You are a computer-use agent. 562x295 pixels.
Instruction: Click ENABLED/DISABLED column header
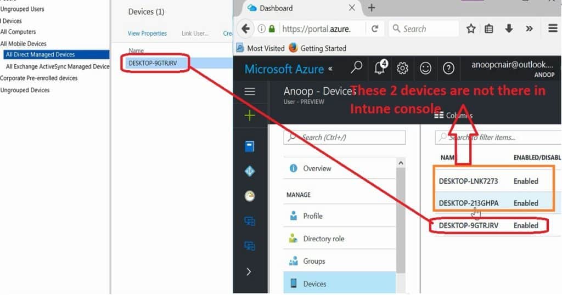(537, 157)
